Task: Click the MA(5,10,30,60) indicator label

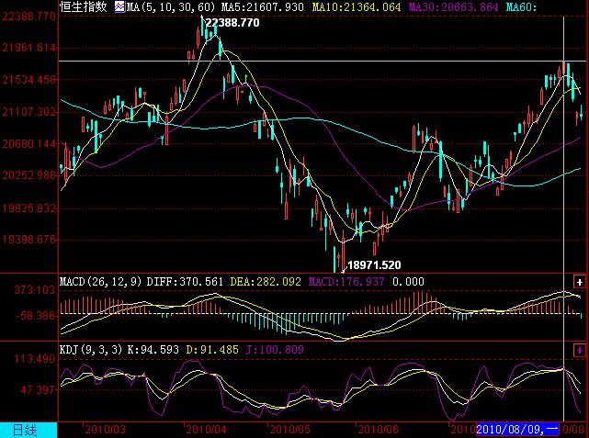Action: [x=171, y=7]
